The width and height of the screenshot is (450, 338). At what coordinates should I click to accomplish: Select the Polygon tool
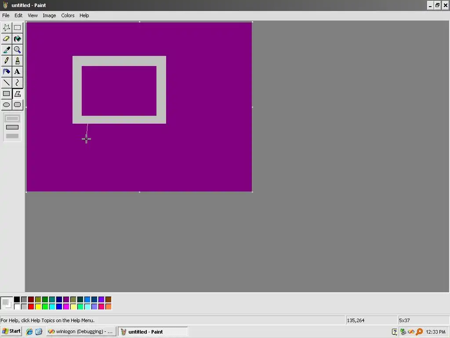(18, 94)
